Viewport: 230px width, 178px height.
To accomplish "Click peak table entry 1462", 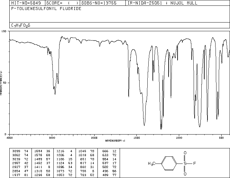I will click(x=38, y=163).
